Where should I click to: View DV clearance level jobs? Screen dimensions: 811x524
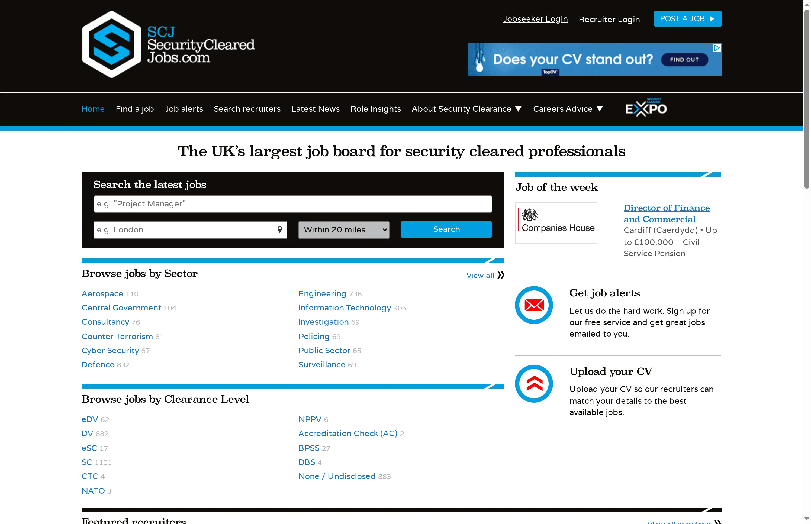88,434
